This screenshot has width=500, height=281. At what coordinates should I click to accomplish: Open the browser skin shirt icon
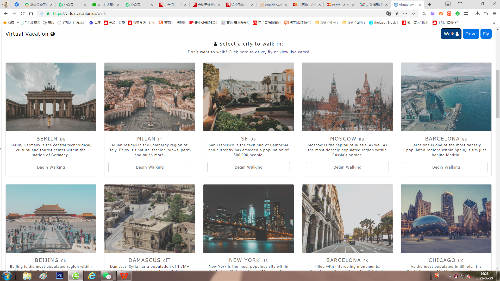pyautogui.click(x=460, y=4)
